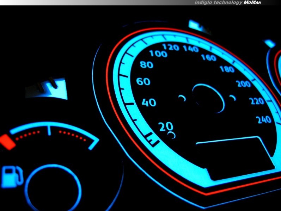The width and height of the screenshot is (281, 211).
Task: Click the 80 on the dial
Action: 146,65
